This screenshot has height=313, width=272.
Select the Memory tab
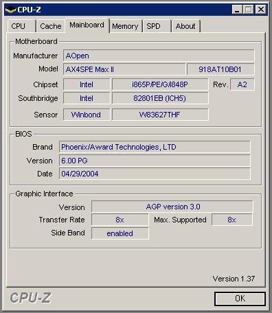click(126, 26)
